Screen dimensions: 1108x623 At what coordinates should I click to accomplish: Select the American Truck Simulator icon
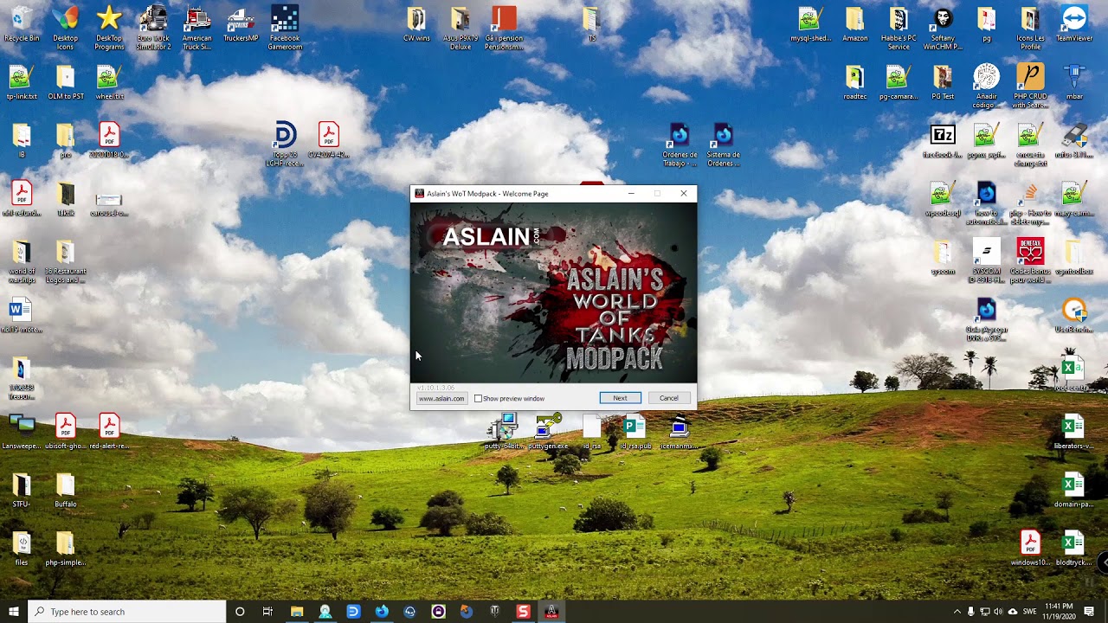[x=197, y=28]
